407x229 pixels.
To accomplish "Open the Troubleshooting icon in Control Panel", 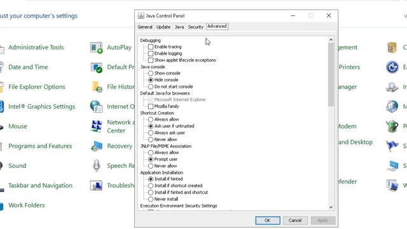I will point(96,186).
